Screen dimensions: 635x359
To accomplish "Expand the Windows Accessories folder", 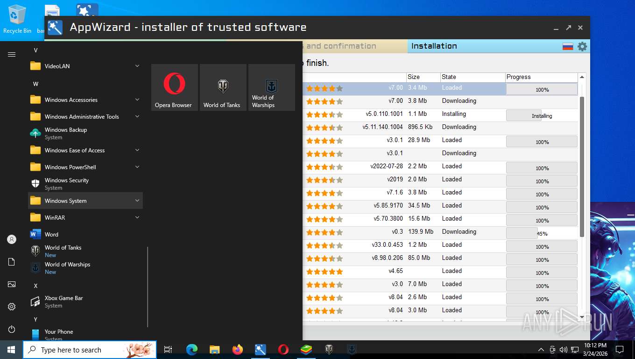I will click(85, 100).
